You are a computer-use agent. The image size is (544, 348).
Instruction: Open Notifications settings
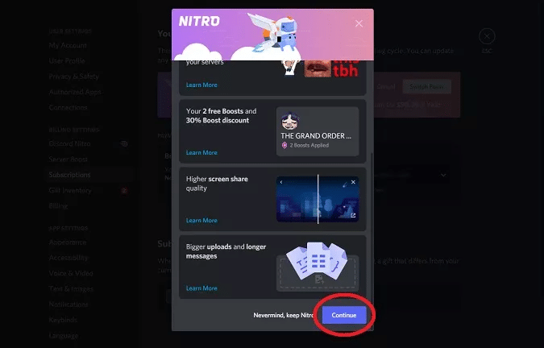tap(69, 304)
